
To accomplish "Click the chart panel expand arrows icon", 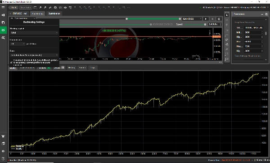I will coord(220,62).
